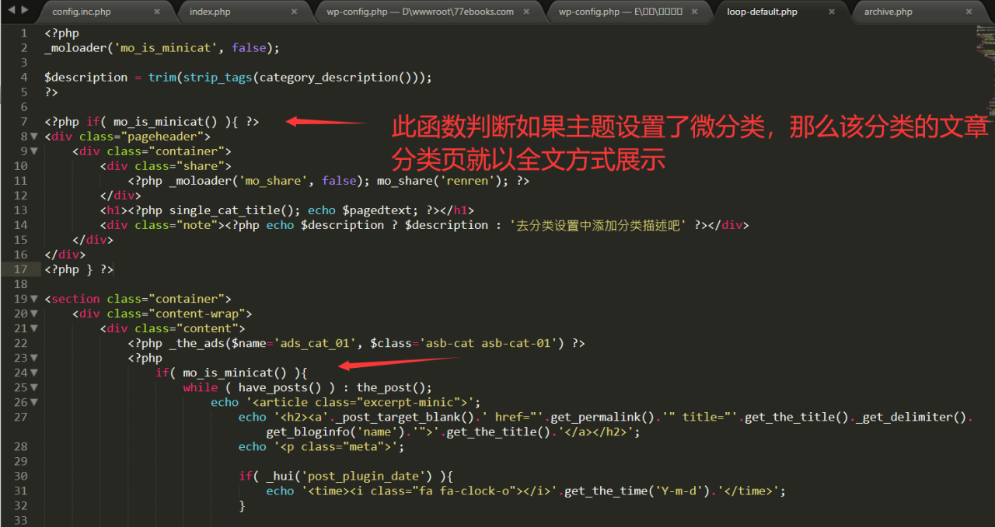Screen dimensions: 995x527
Task: Collapse the pageheader div fold arrow
Action: pyautogui.click(x=33, y=136)
